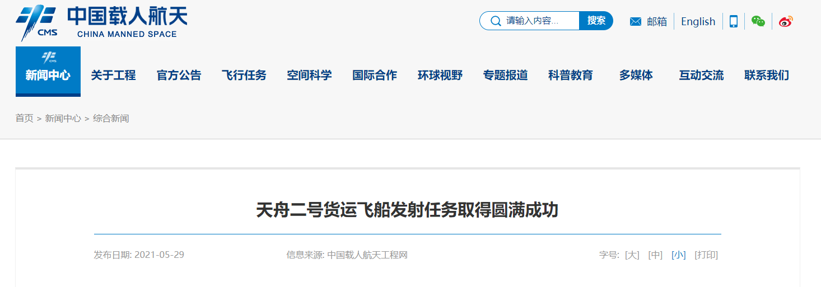
Task: Click the CMS China Manned Space logo
Action: (x=101, y=23)
